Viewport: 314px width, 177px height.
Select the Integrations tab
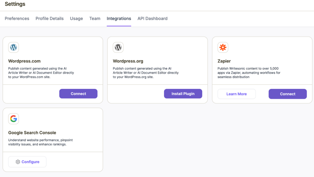coord(119,19)
